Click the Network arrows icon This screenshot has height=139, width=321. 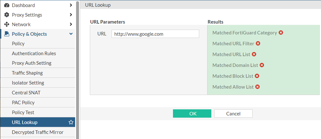click(x=6, y=24)
